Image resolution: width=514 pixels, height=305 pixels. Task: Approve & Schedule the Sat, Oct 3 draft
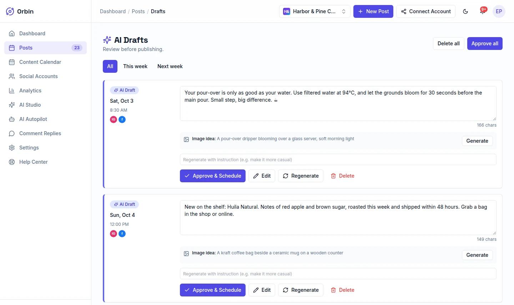pyautogui.click(x=213, y=176)
